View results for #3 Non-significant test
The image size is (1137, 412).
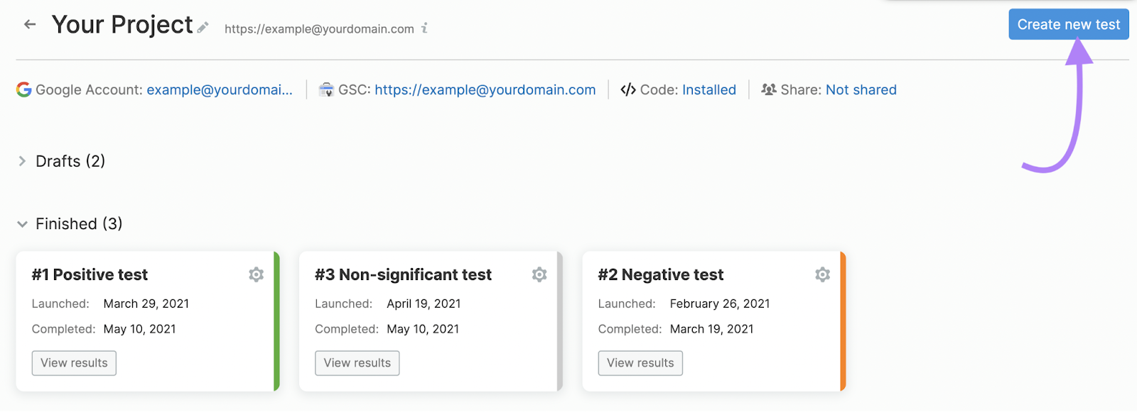point(357,362)
